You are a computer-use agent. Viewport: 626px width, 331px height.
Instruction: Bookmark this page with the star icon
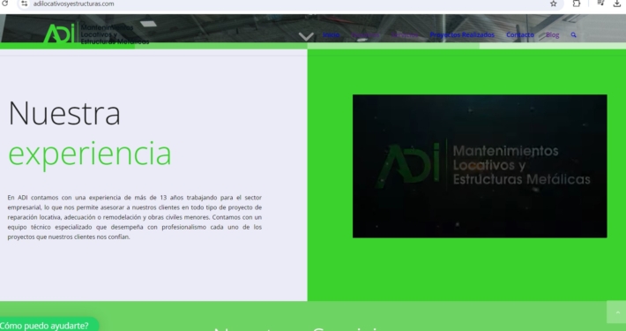pyautogui.click(x=554, y=4)
